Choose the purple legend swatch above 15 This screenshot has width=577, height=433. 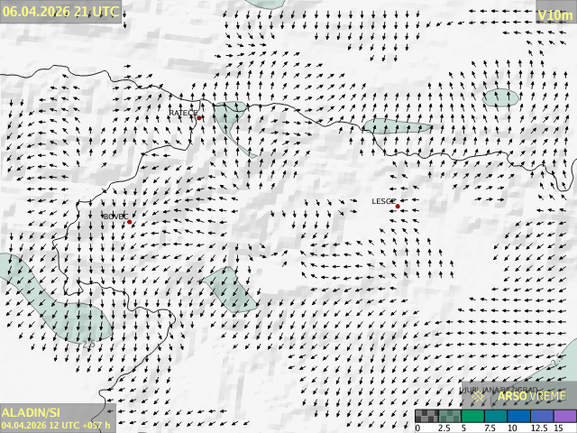[x=564, y=417]
